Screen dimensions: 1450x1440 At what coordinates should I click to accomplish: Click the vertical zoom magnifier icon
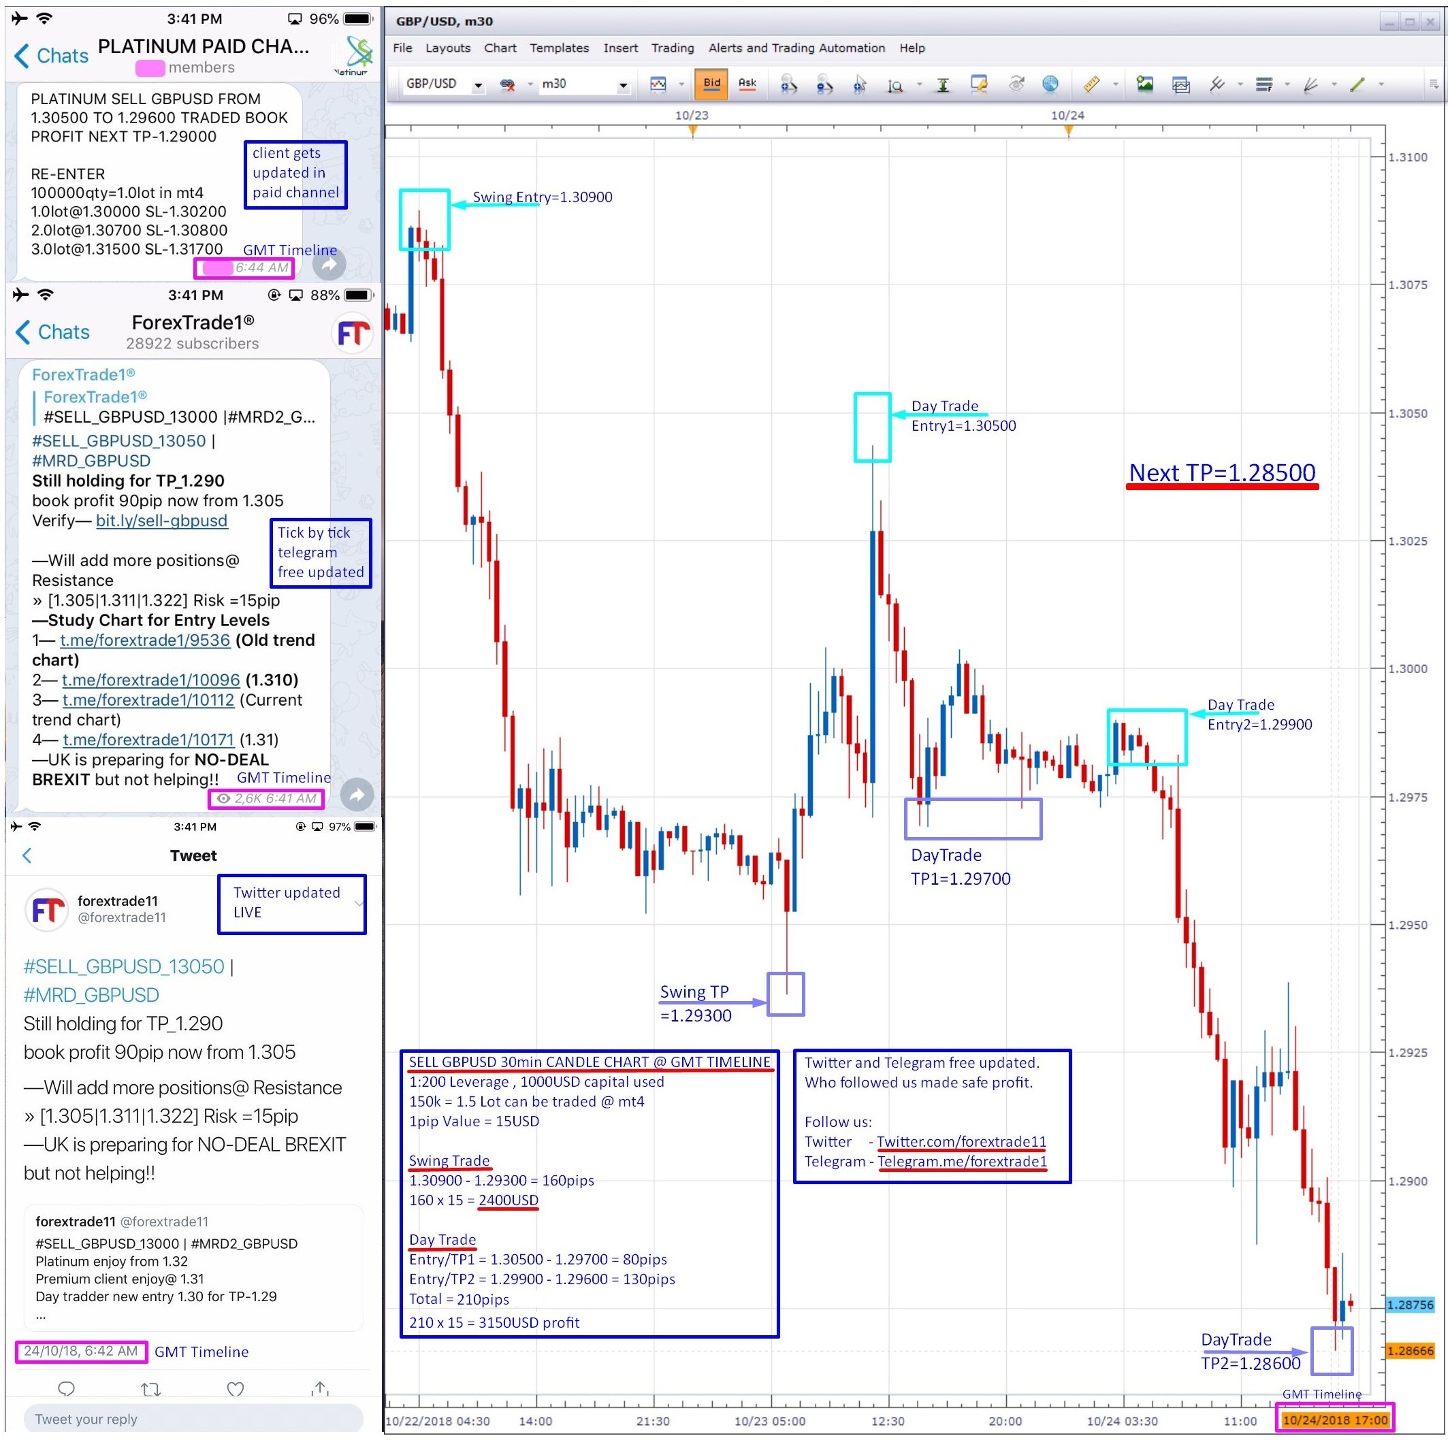[x=895, y=86]
